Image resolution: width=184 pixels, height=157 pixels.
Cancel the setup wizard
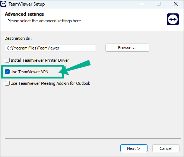tap(166, 148)
